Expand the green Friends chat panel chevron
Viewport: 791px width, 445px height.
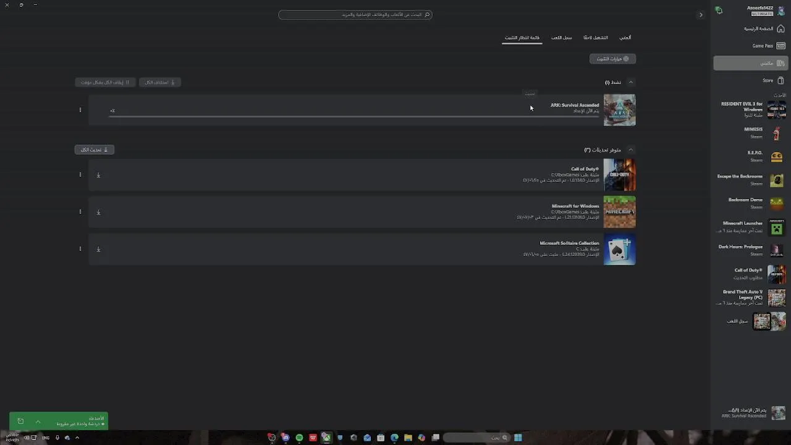38,422
